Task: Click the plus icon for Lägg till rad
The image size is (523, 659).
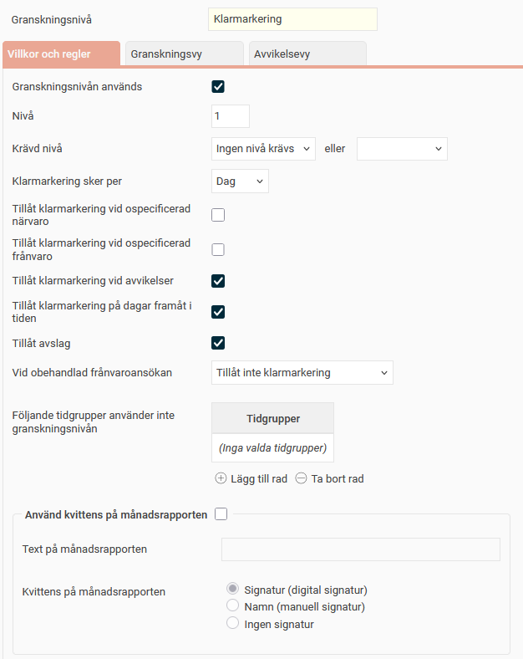Action: [x=221, y=479]
